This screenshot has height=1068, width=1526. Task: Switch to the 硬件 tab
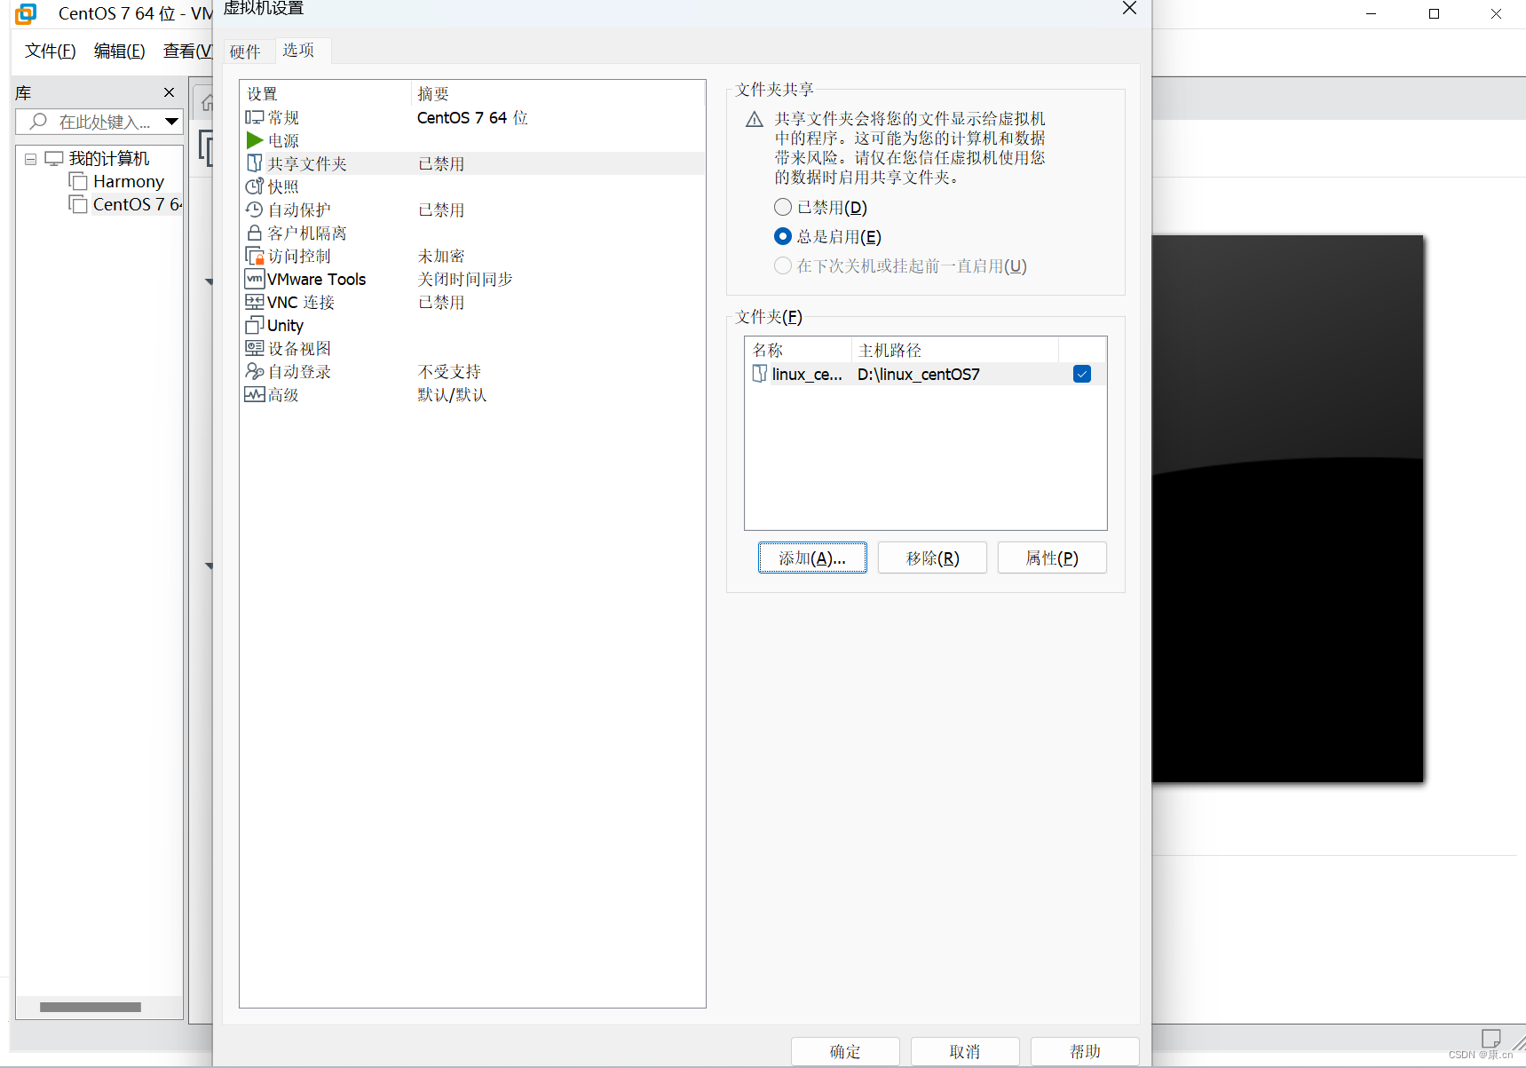click(246, 51)
